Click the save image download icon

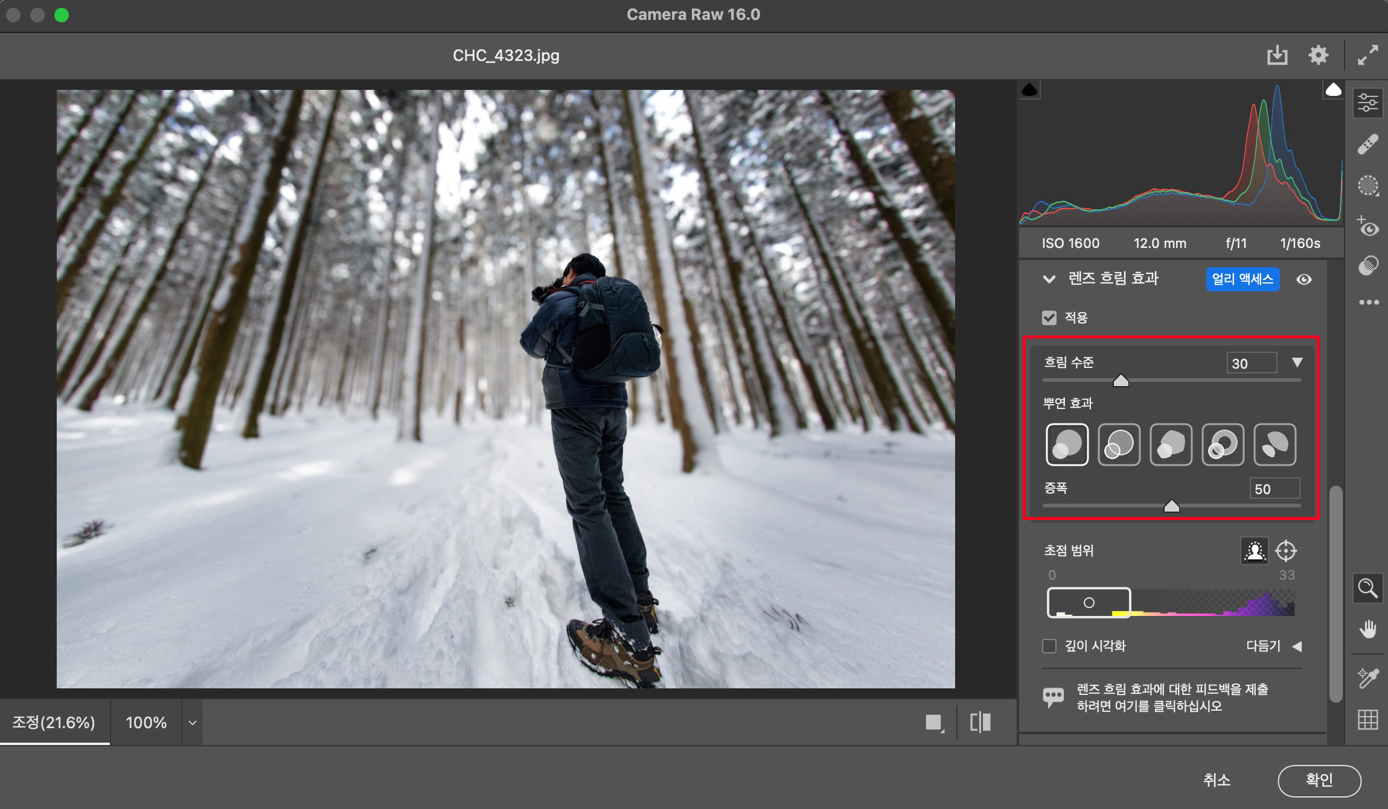click(1277, 56)
